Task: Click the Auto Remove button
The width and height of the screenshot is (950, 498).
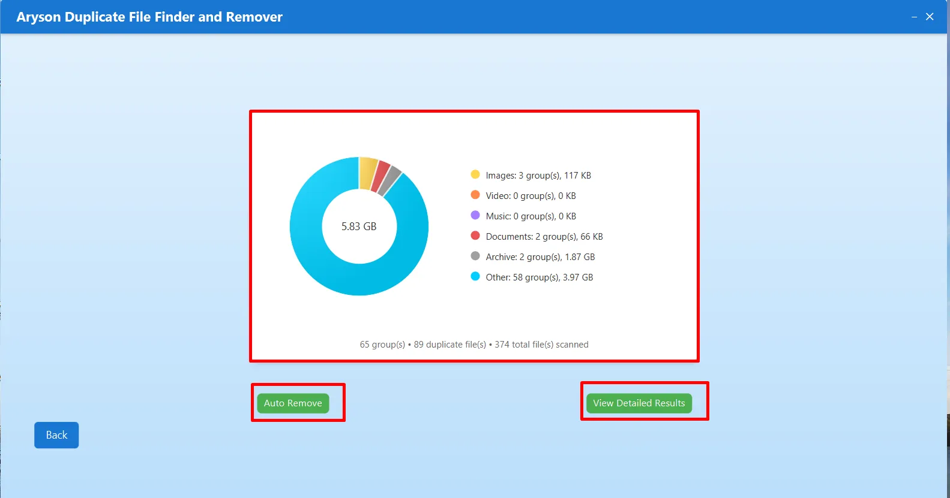Action: tap(293, 403)
